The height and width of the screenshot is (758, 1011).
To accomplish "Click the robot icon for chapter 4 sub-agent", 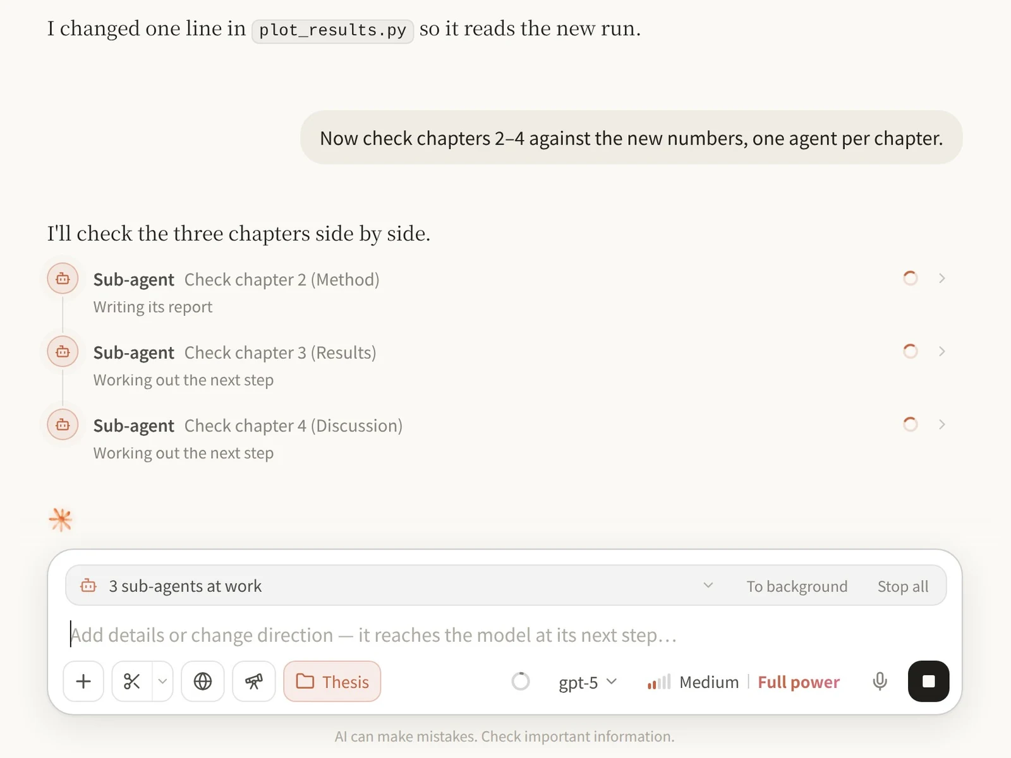I will tap(63, 424).
